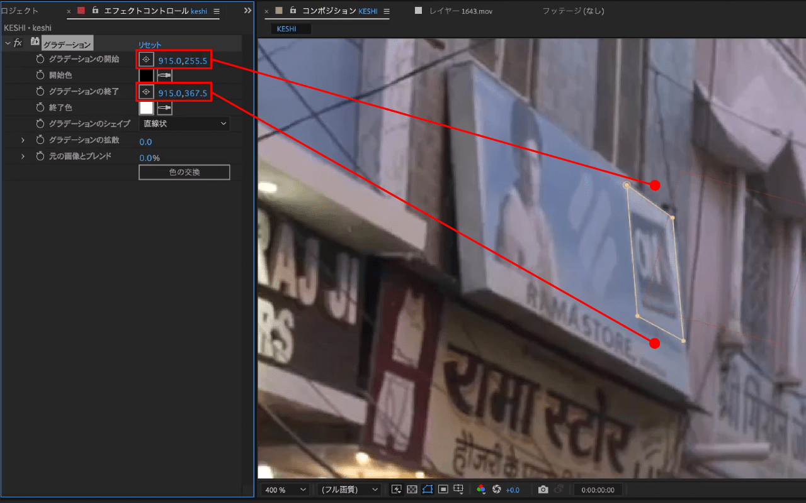This screenshot has width=806, height=503.
Task: Open the white 終了色 color swatch
Action: point(146,108)
